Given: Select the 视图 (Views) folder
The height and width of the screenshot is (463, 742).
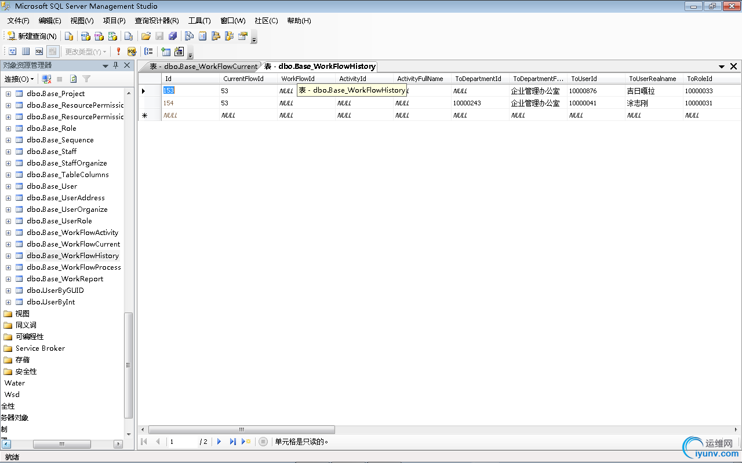Looking at the screenshot, I should pos(23,314).
